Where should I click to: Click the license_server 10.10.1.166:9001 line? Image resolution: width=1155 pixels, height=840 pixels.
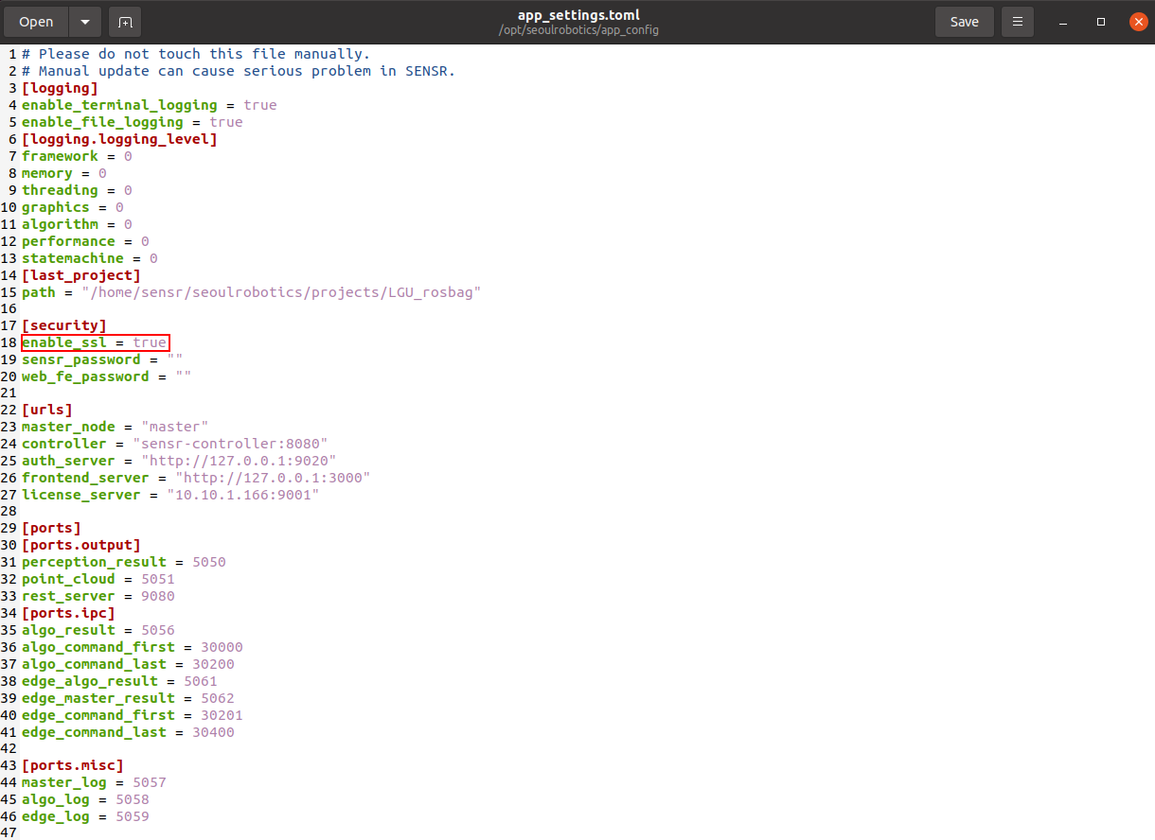[170, 495]
